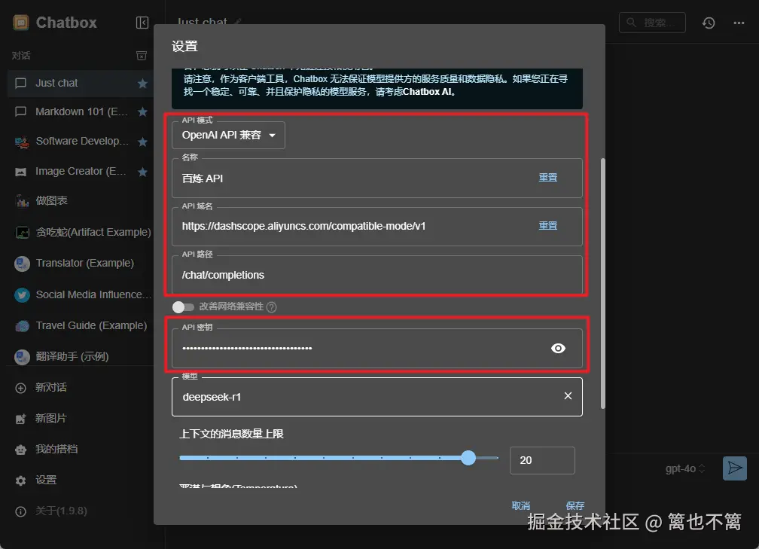Open the 贪吃蛇 Artifact Example conversation
Image resolution: width=759 pixels, height=549 pixels.
point(81,233)
